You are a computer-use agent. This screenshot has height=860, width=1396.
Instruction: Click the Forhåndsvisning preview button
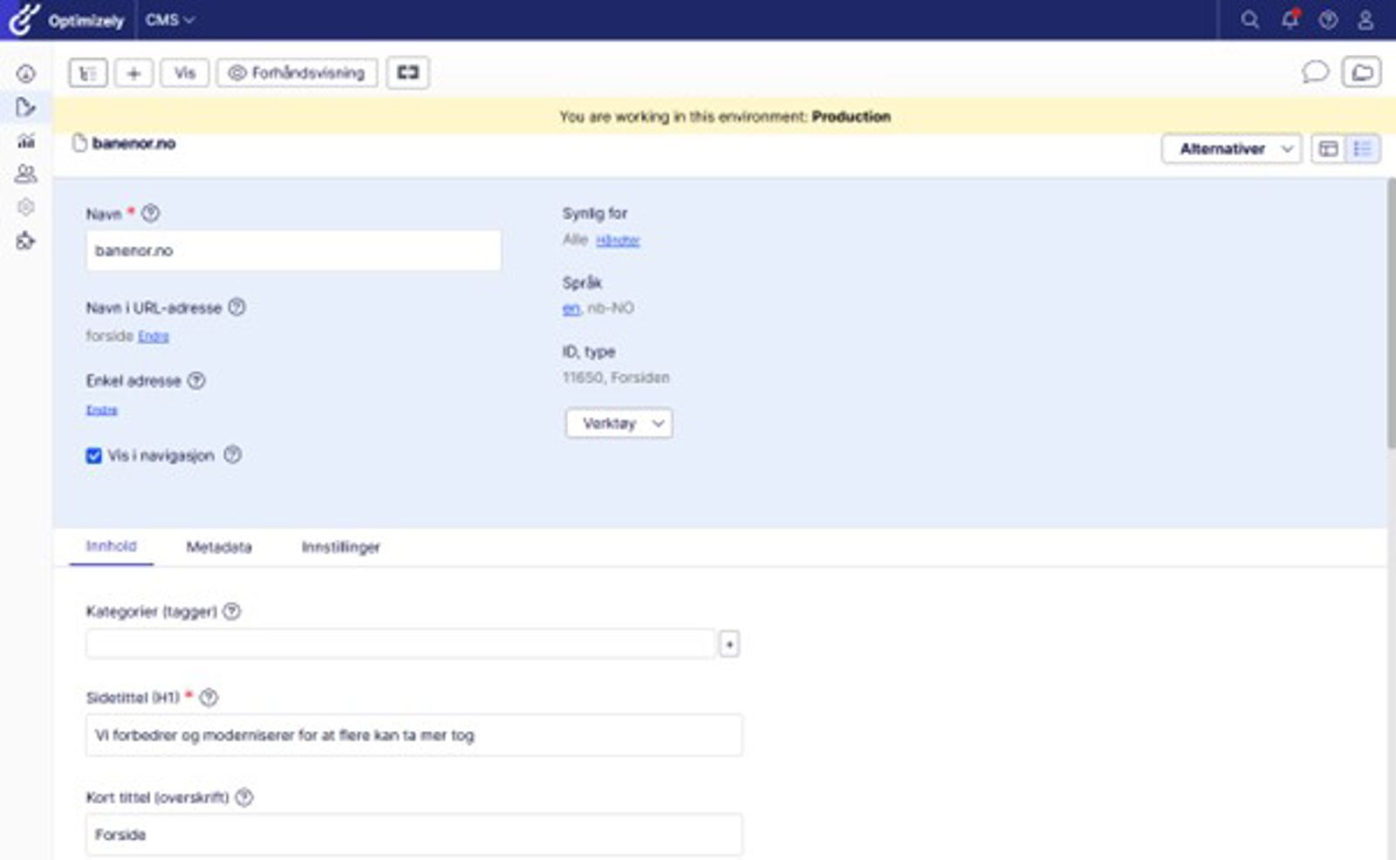pos(298,73)
